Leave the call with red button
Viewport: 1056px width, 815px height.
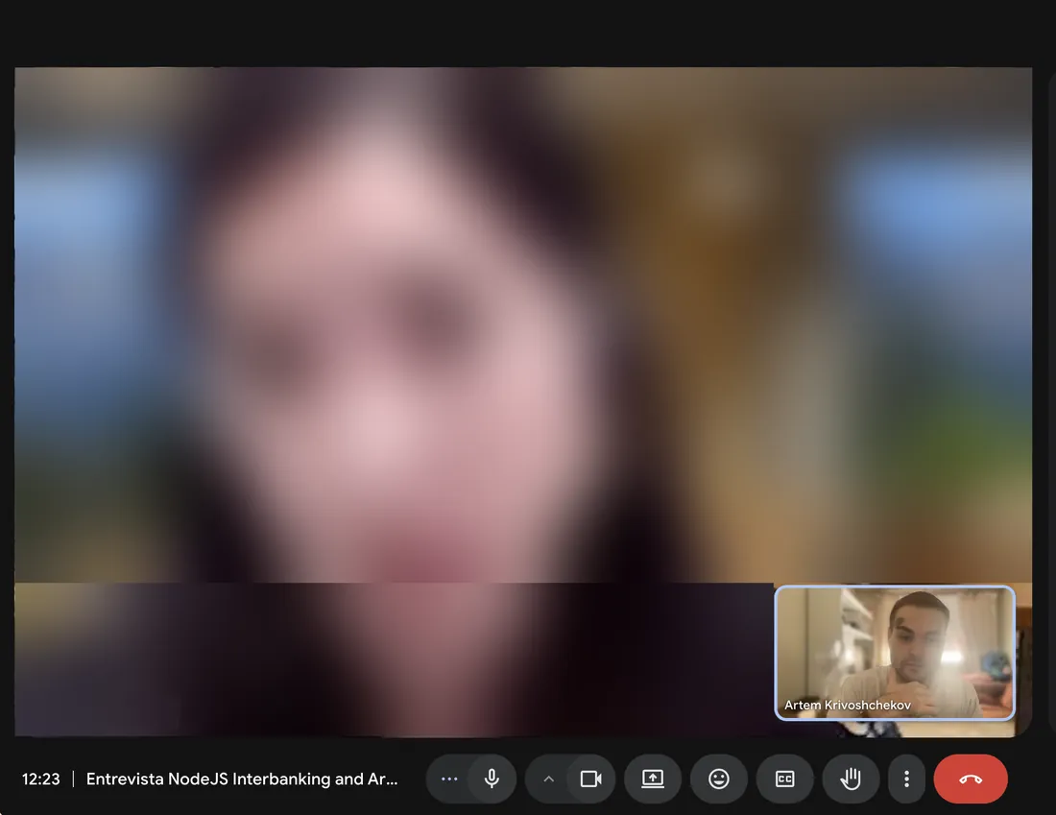click(971, 779)
